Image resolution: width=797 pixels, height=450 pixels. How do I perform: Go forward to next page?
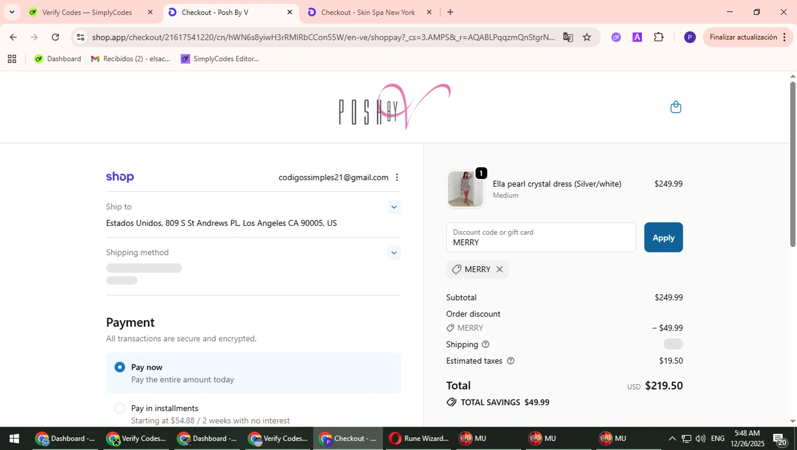(34, 37)
